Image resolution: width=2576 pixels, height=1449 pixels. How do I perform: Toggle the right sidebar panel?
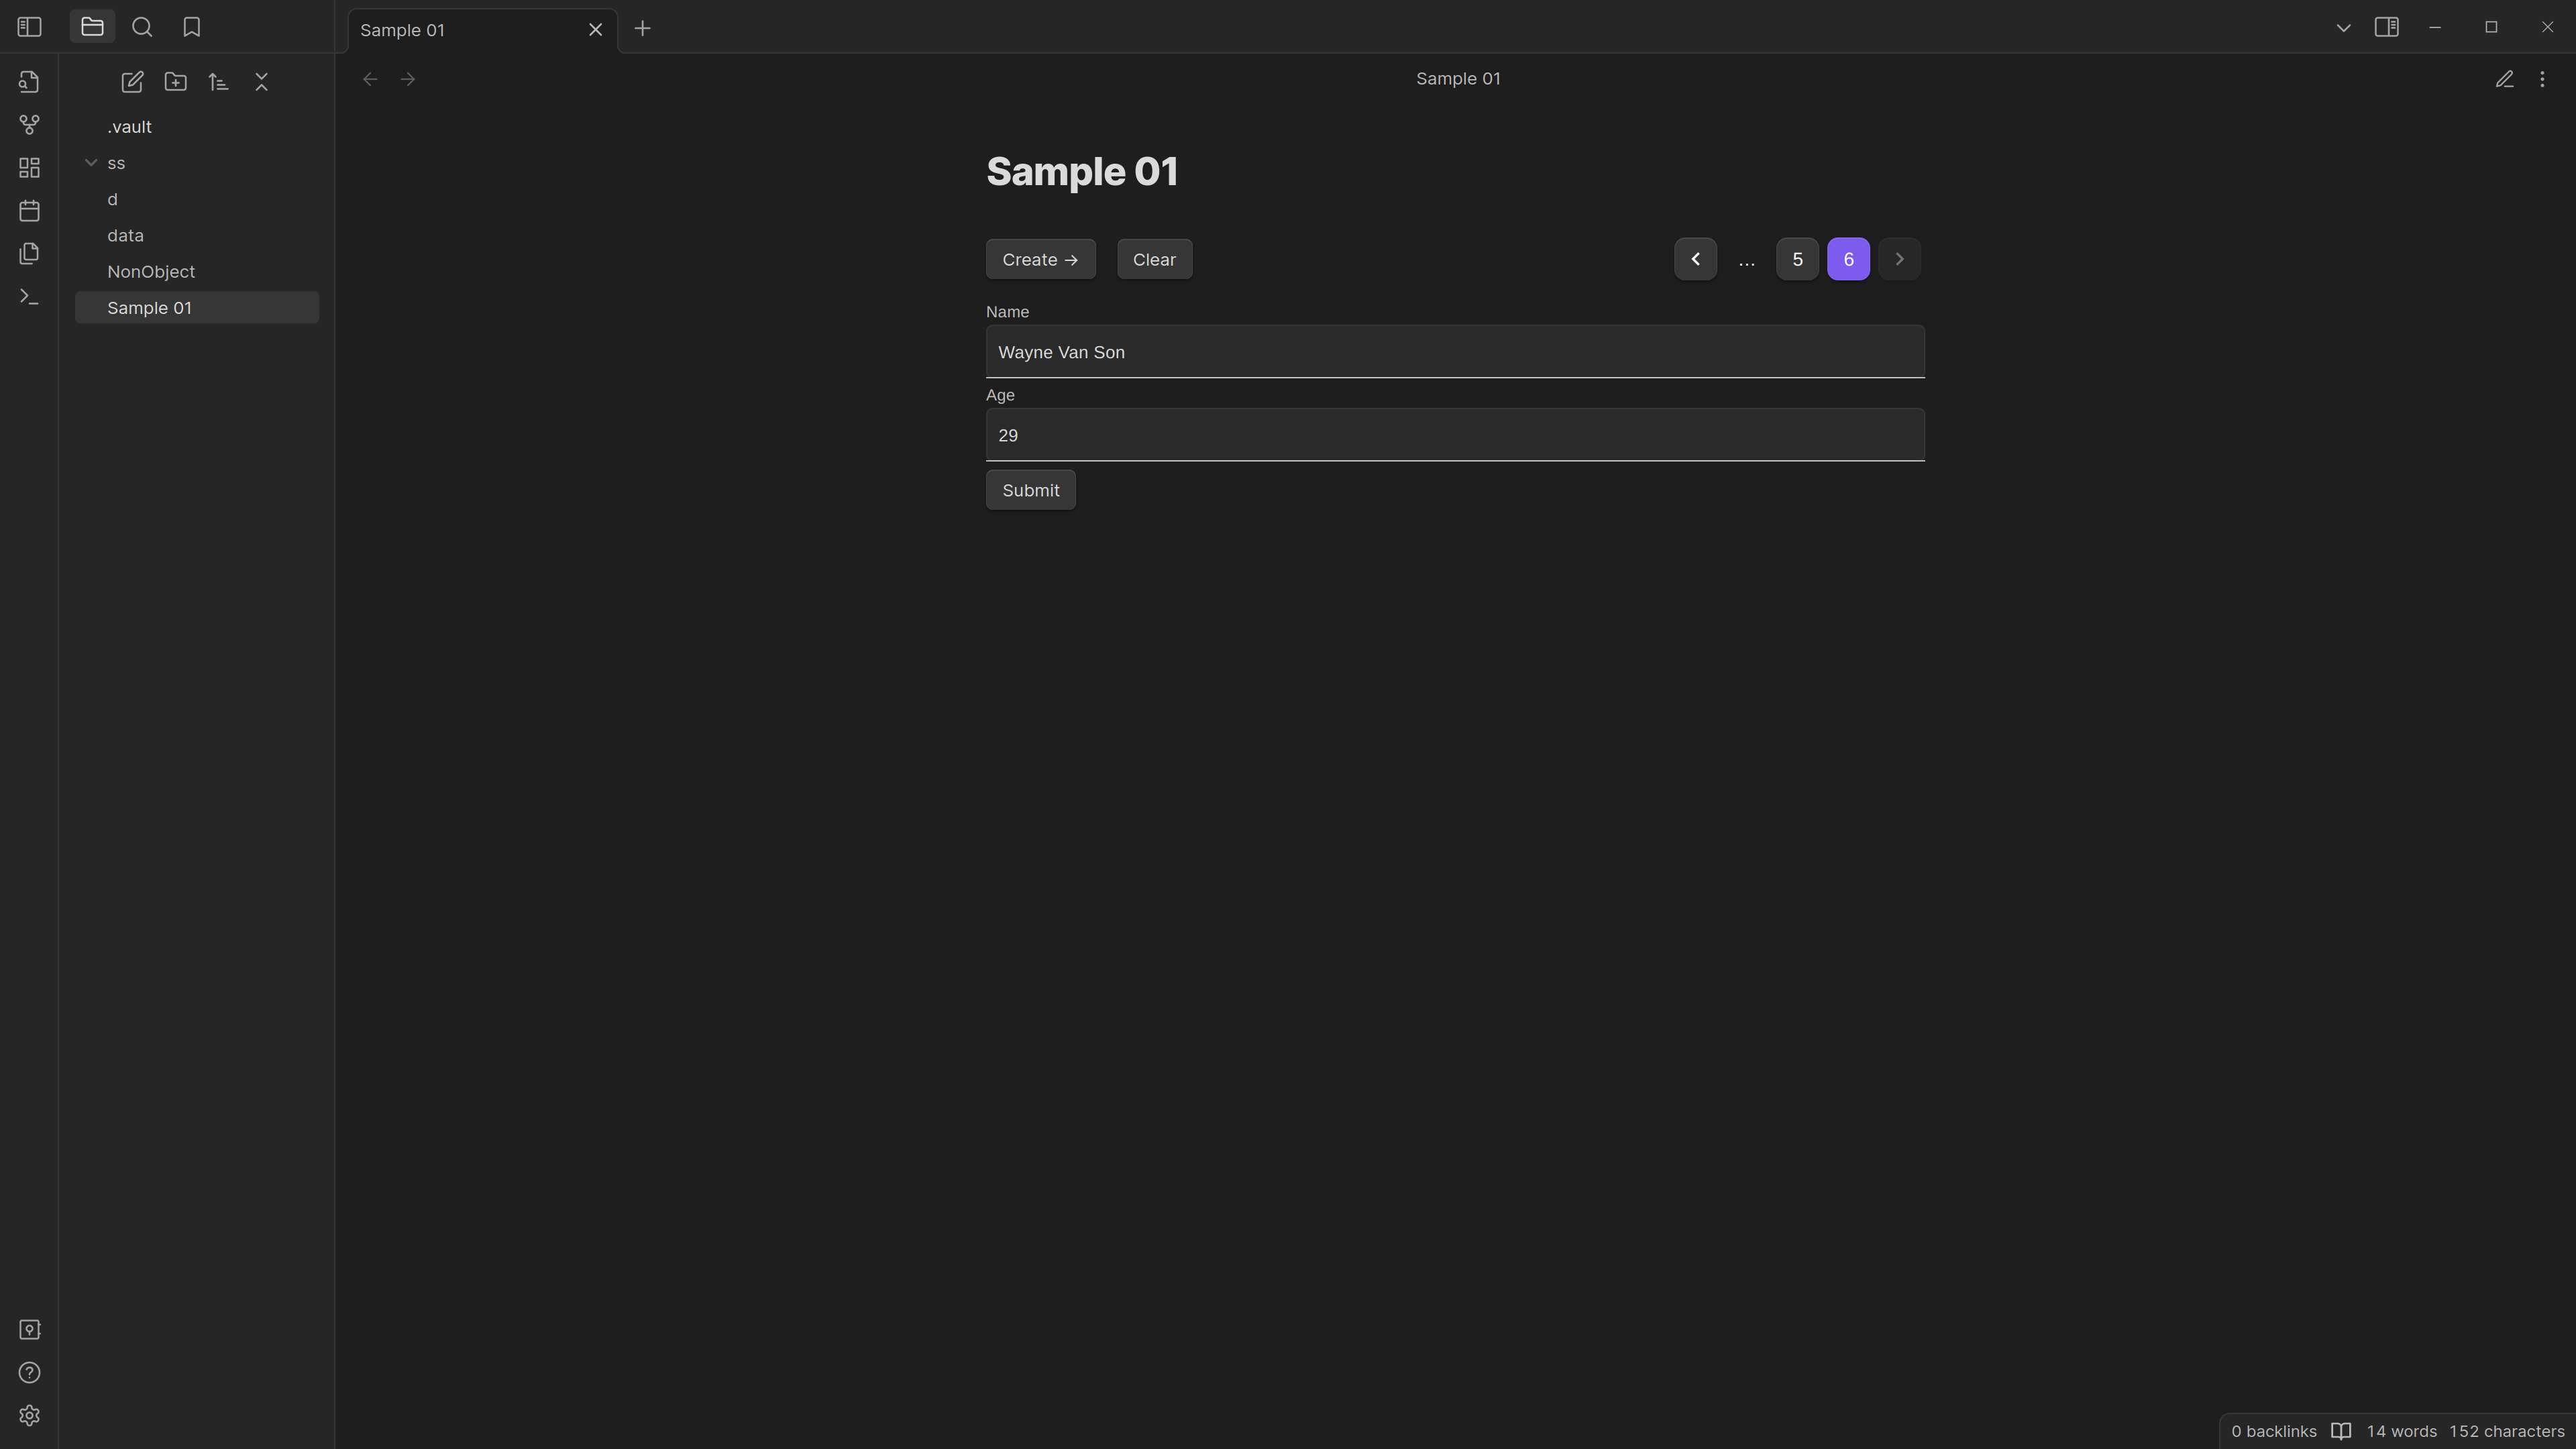[x=2386, y=27]
